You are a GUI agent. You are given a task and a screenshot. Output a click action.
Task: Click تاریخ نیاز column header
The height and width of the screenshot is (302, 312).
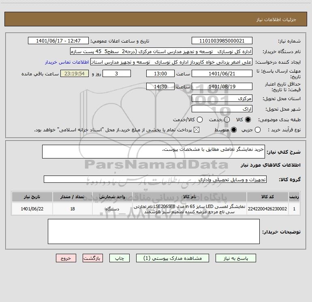point(32,197)
